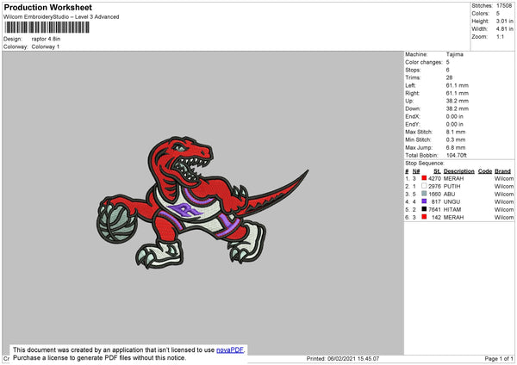The height and width of the screenshot is (365, 517).
Task: Click the Color changes label
Action: coord(424,62)
